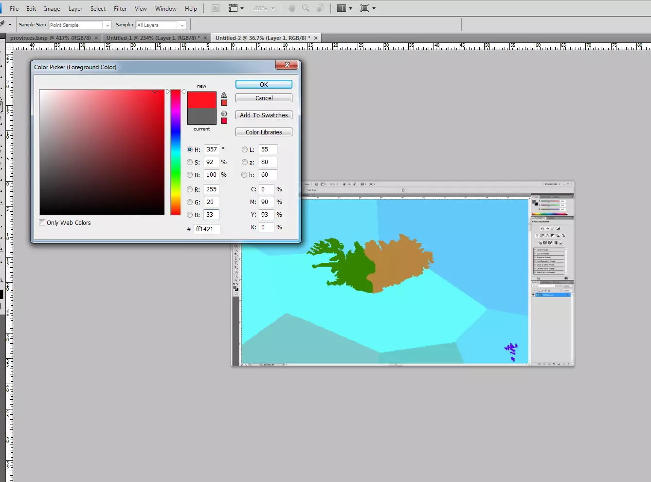Expand the Sample All Layers dropdown
The width and height of the screenshot is (651, 482).
(161, 25)
